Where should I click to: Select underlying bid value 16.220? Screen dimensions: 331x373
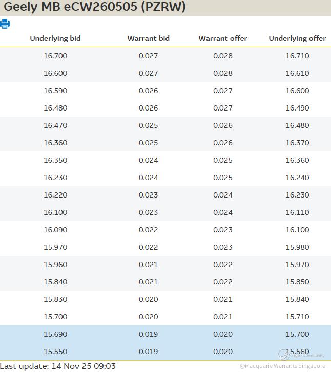pos(55,195)
